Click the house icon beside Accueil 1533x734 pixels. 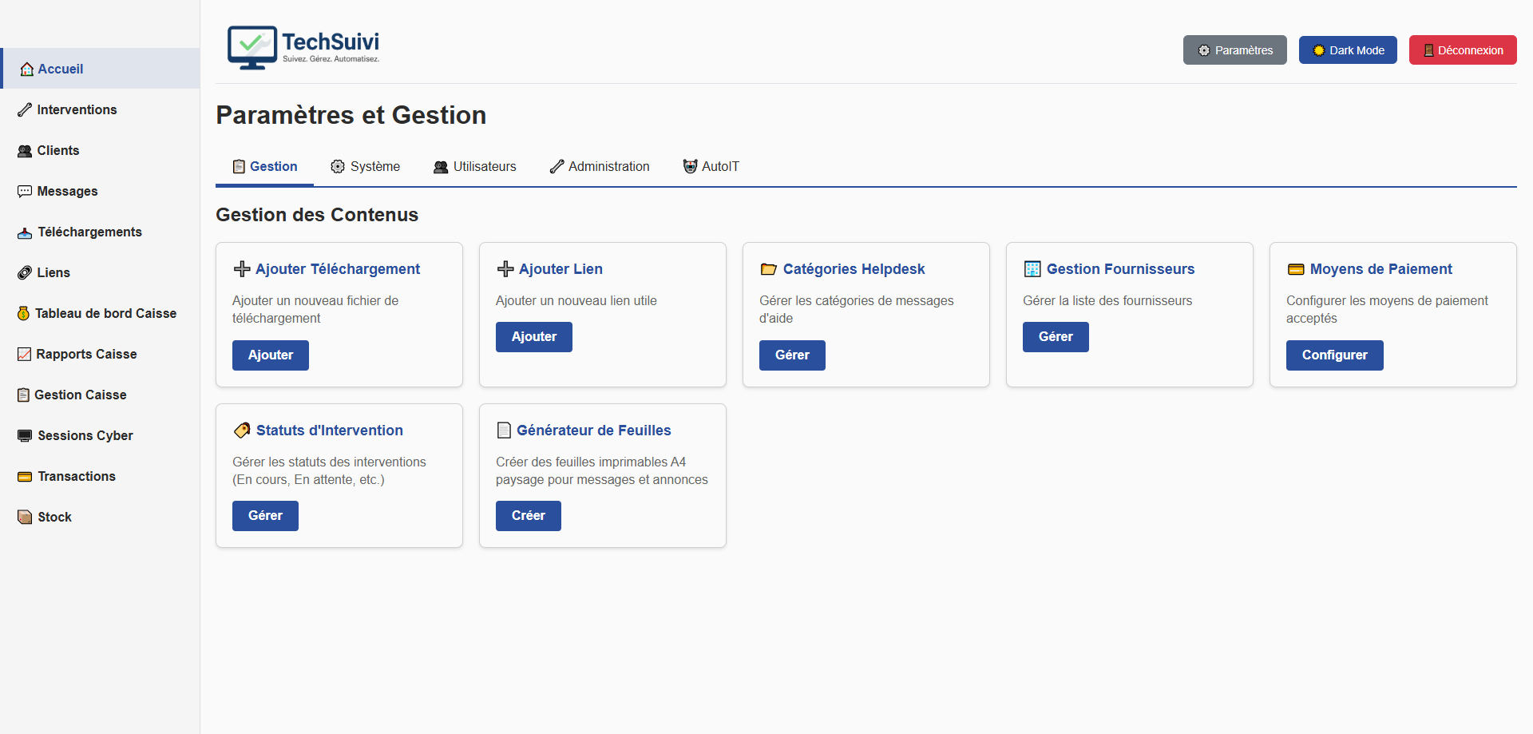pos(26,69)
